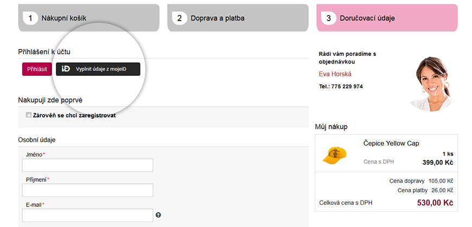The width and height of the screenshot is (472, 227).
Task: Click the step 1 number badge
Action: pos(30,18)
